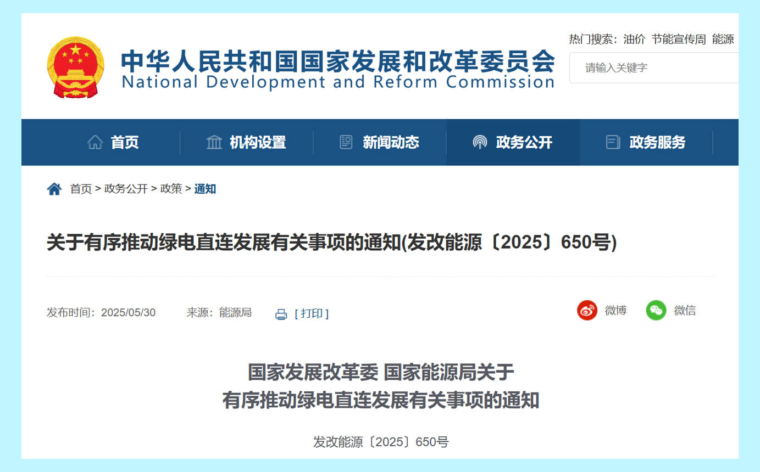Click English name National Development and Reform Commission
Image resolution: width=760 pixels, height=472 pixels.
(338, 82)
